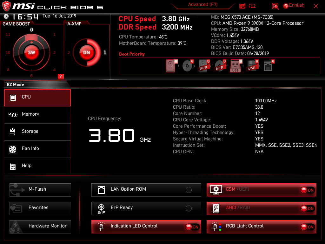
Task: Select A-XMP profile 1
Action: 105,52
